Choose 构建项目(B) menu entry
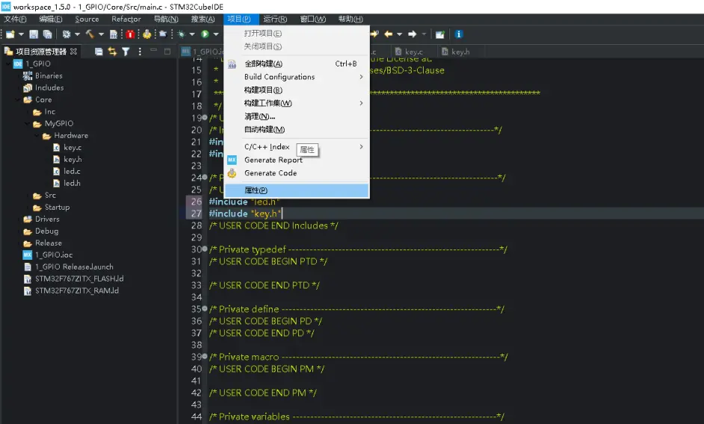The image size is (704, 424). pyautogui.click(x=297, y=90)
